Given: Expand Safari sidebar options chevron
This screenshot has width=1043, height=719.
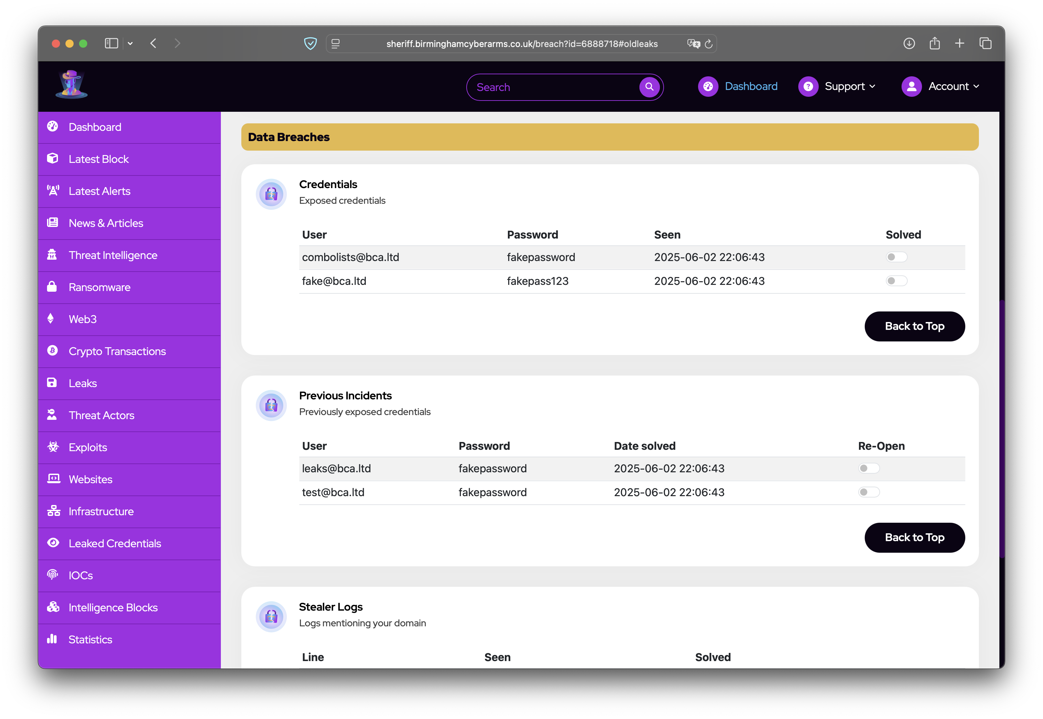Looking at the screenshot, I should tap(130, 44).
